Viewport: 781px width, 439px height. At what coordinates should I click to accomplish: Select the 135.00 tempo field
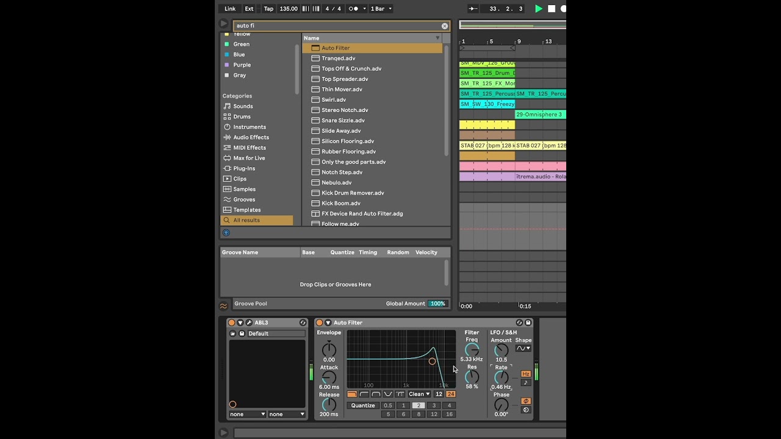point(289,9)
